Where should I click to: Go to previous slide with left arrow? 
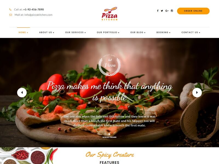tap(22, 92)
